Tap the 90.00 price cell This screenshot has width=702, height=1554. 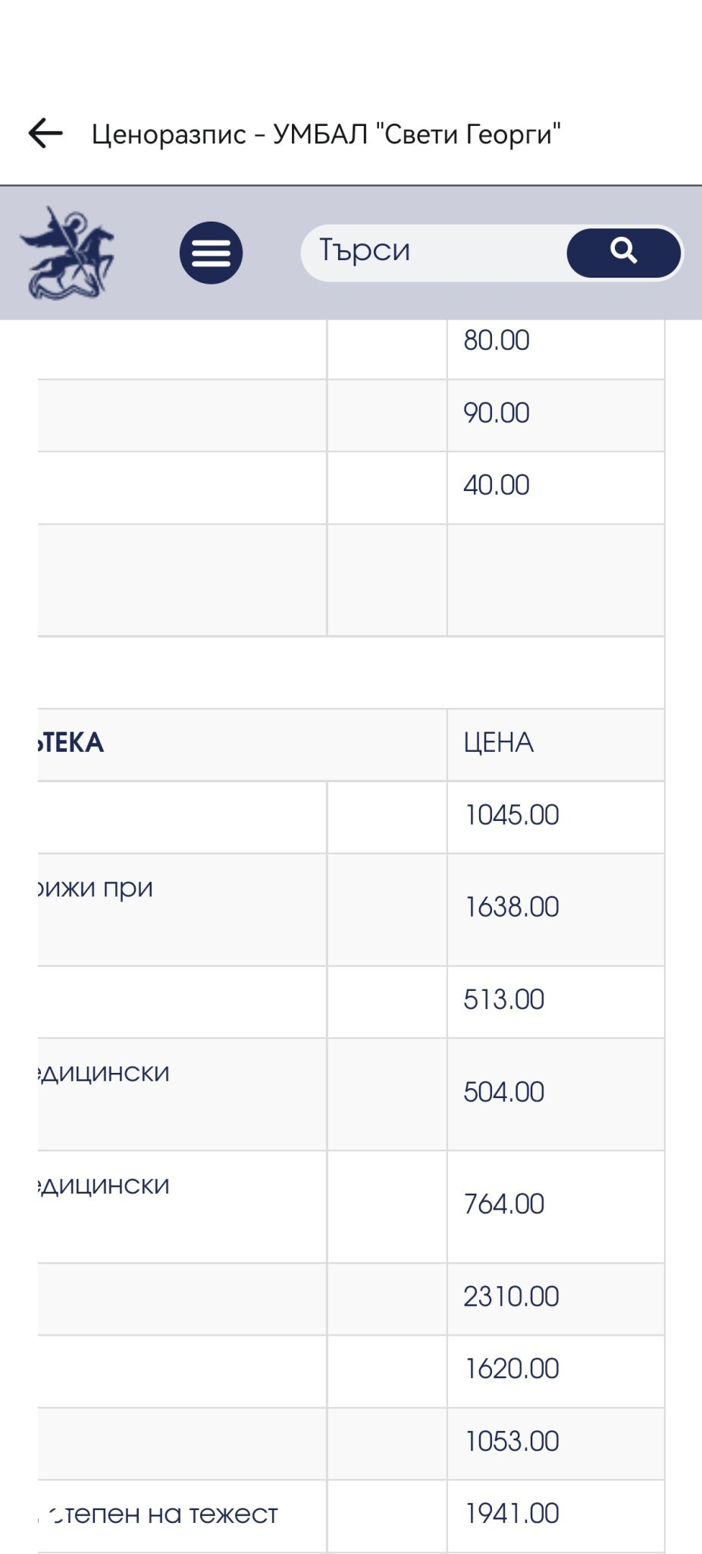point(556,414)
